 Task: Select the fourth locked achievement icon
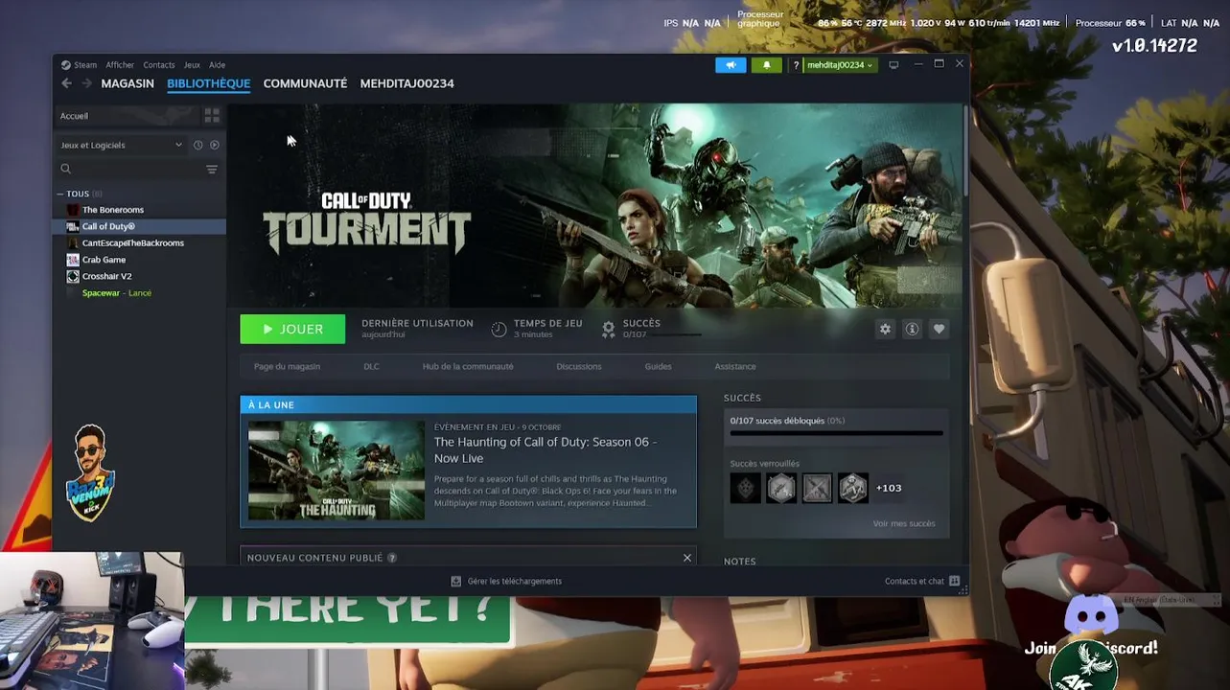pyautogui.click(x=852, y=488)
